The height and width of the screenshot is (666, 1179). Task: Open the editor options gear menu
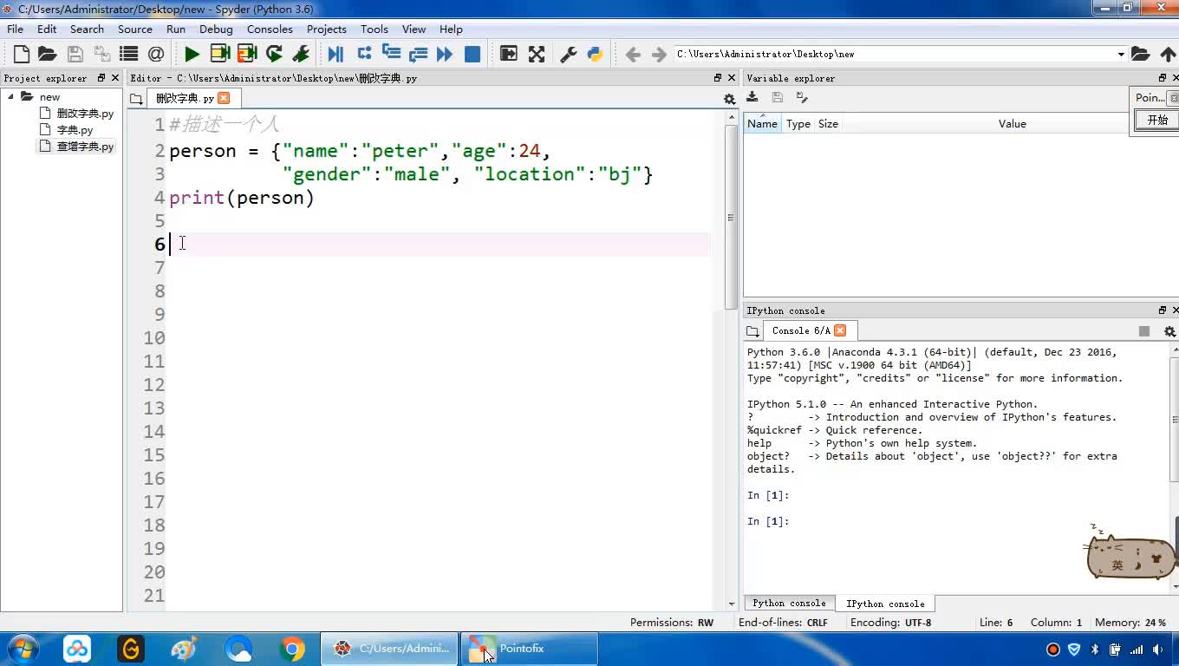[729, 100]
